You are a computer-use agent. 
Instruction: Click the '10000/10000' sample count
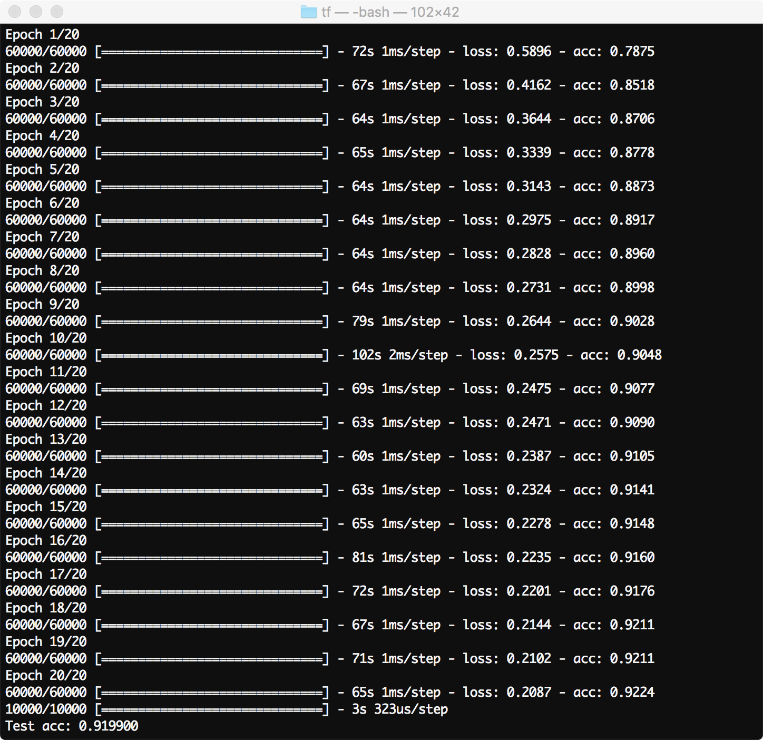46,709
